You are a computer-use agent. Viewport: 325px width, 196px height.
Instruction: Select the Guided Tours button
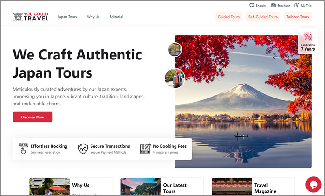228,17
